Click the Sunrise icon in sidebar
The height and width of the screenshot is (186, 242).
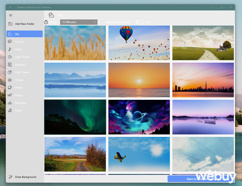tap(10, 80)
